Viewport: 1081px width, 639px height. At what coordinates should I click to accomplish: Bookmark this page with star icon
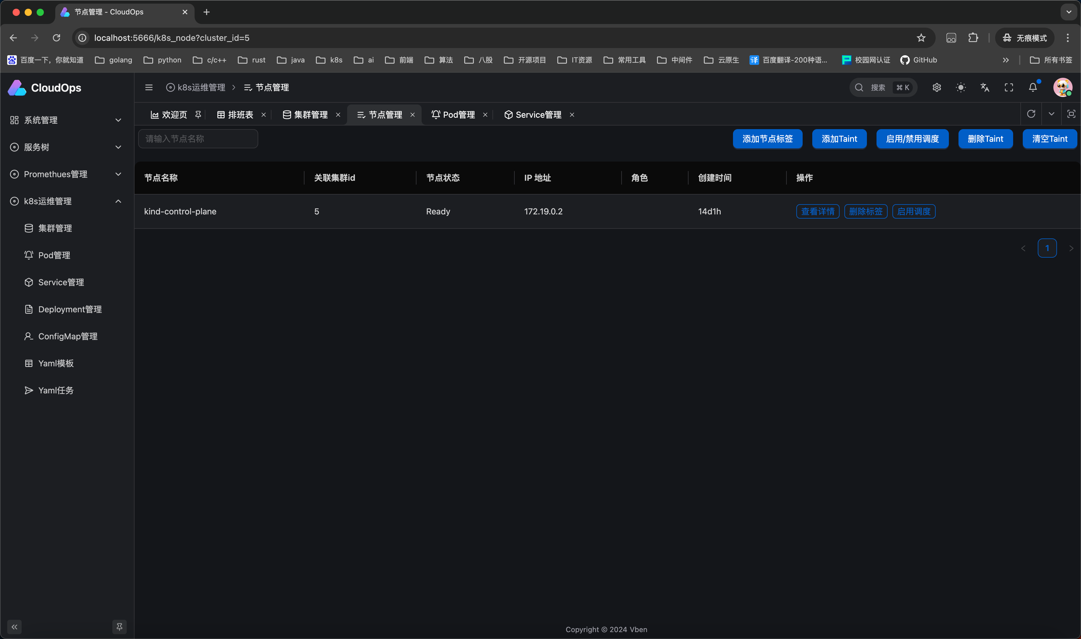click(x=921, y=38)
